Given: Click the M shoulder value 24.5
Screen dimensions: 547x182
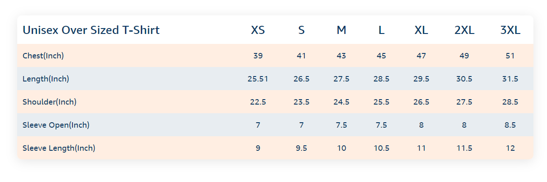Looking at the screenshot, I should click(341, 102).
